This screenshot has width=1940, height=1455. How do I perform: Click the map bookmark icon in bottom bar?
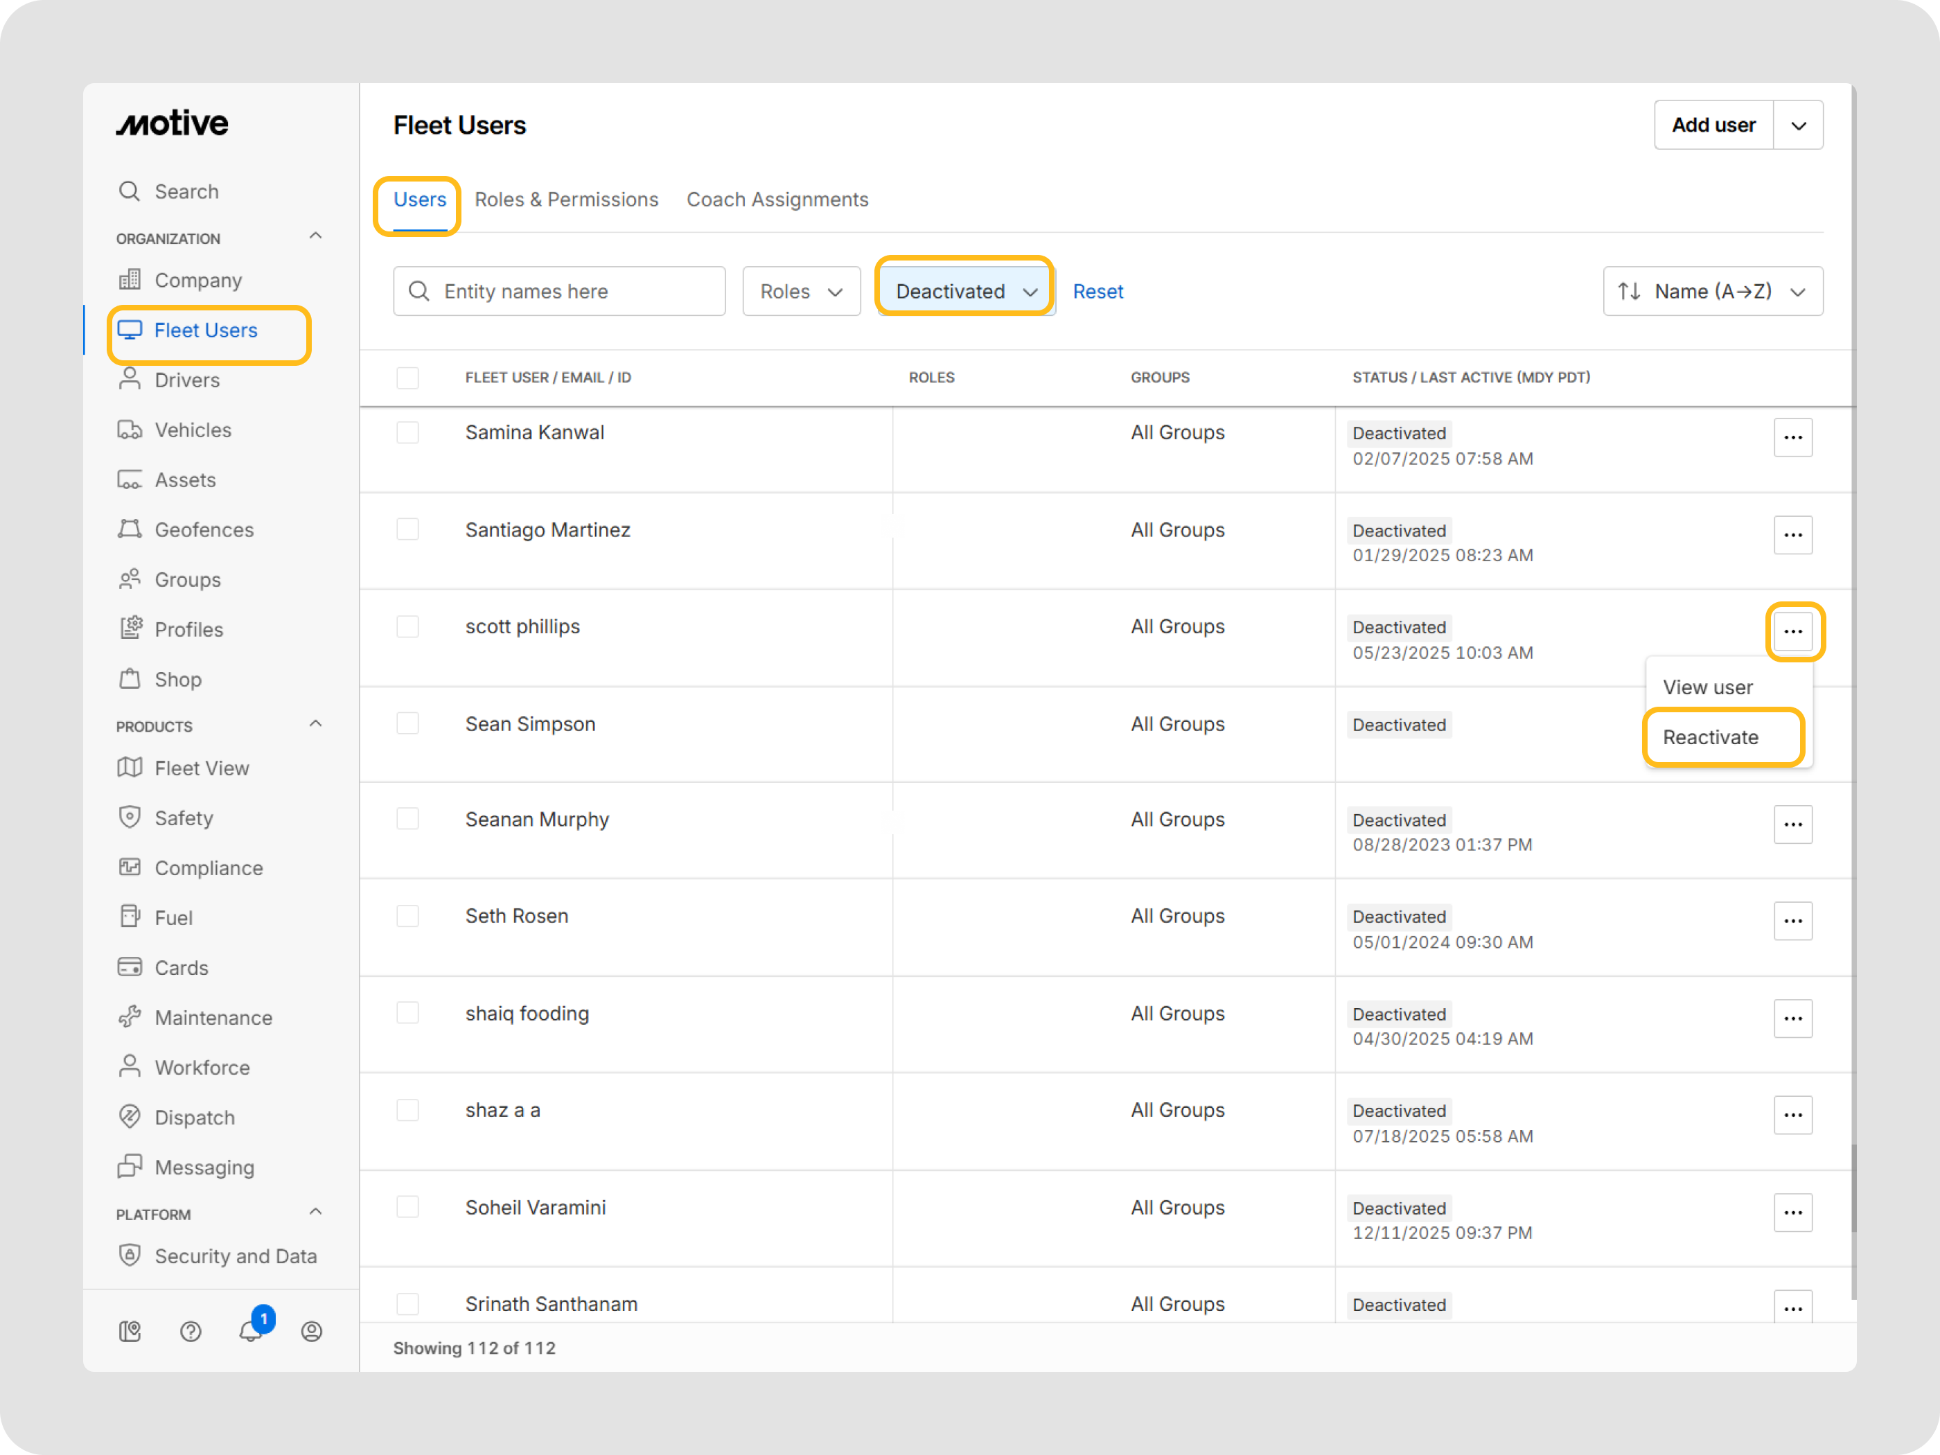click(130, 1330)
